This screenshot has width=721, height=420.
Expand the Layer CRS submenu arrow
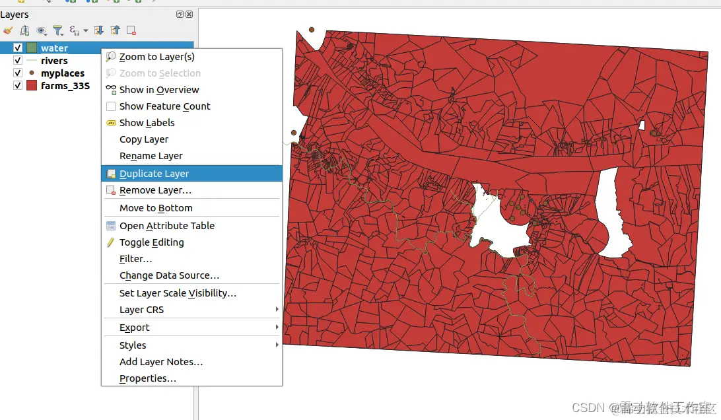[277, 309]
